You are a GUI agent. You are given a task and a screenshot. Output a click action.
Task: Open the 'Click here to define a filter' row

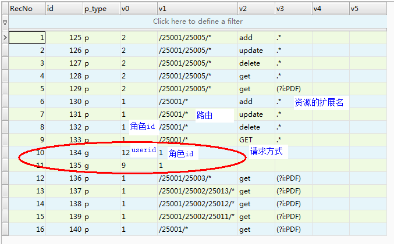197,21
